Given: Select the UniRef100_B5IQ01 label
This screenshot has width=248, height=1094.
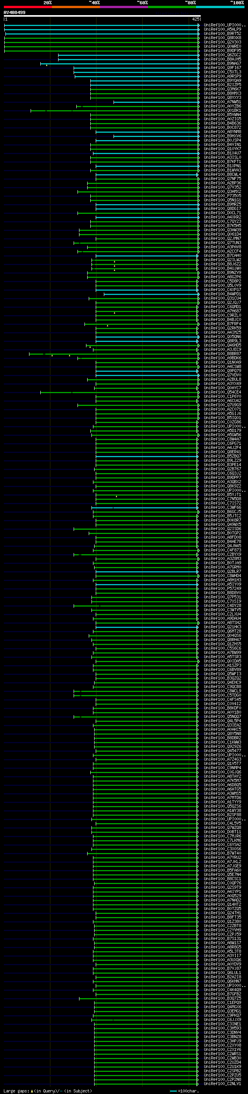Looking at the screenshot, I should point(222,418).
